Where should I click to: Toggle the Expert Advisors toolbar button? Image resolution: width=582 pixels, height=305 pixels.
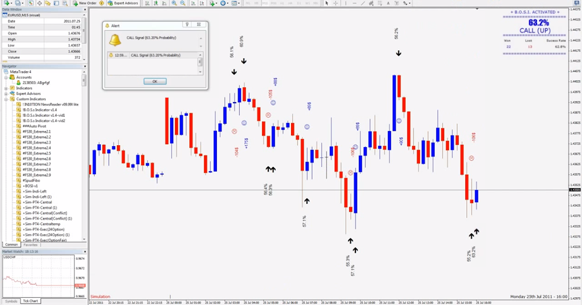[123, 3]
